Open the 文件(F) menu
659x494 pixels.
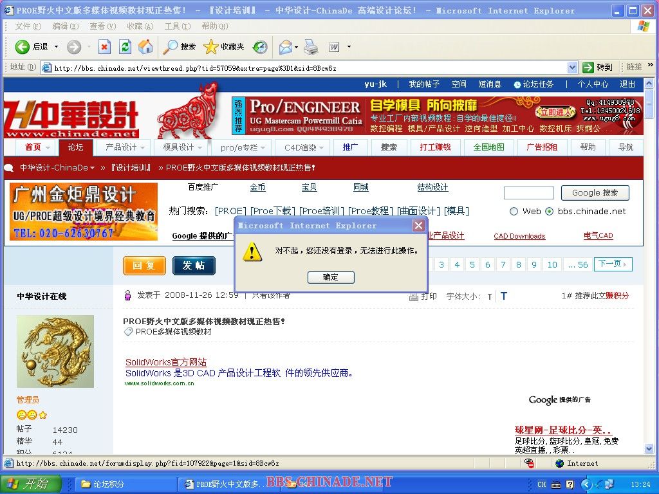(28, 26)
